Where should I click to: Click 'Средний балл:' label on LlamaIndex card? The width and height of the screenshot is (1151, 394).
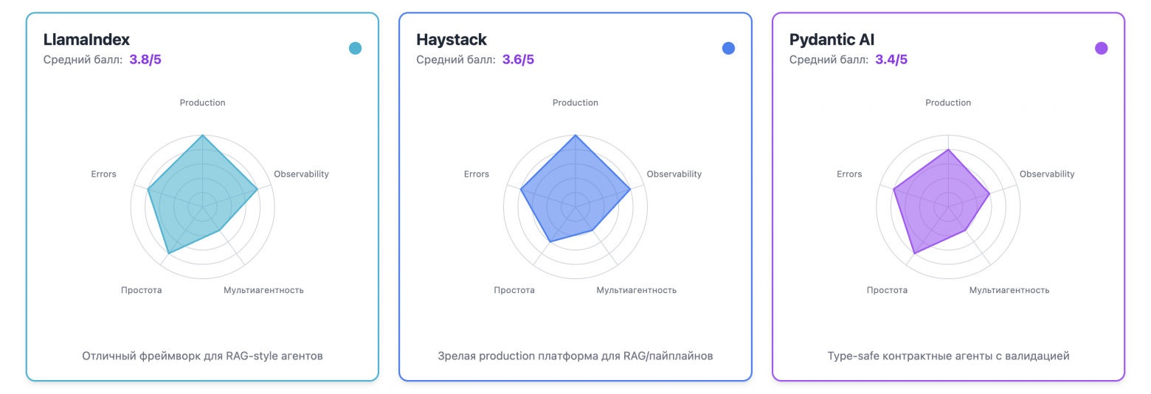point(83,60)
